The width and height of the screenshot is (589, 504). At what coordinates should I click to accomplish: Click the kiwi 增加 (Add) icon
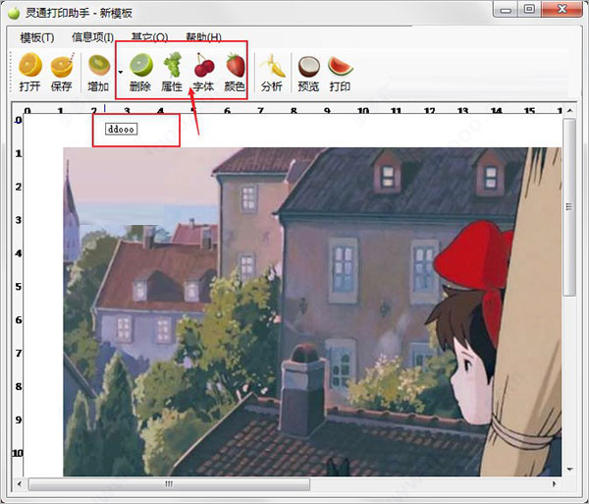[99, 72]
